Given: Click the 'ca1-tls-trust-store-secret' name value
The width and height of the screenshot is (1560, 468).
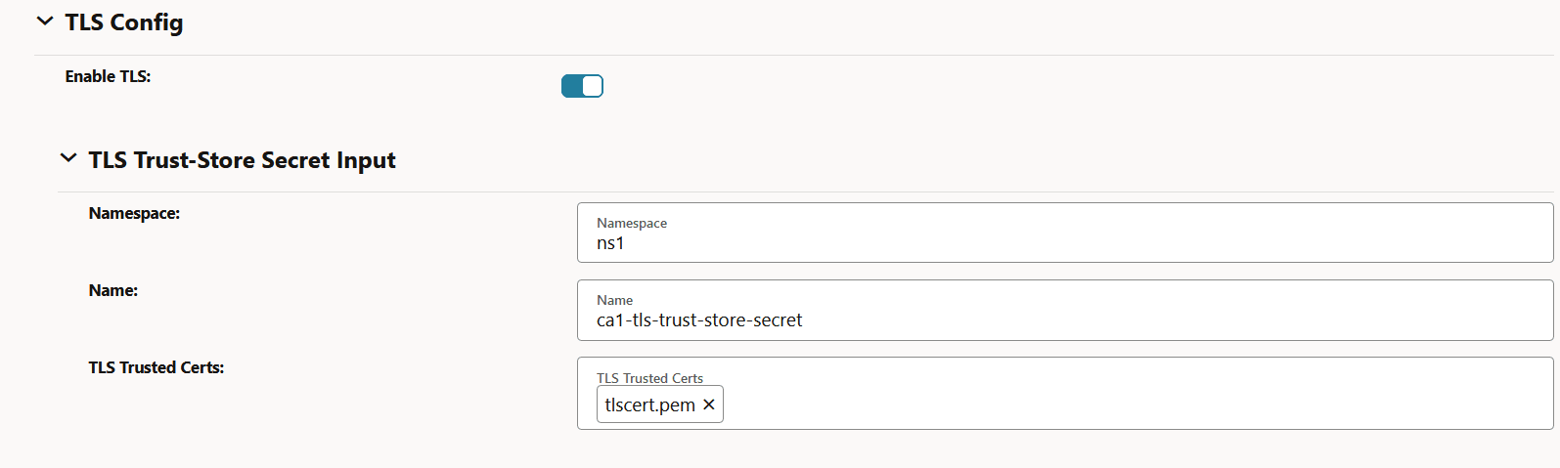Looking at the screenshot, I should pyautogui.click(x=699, y=320).
